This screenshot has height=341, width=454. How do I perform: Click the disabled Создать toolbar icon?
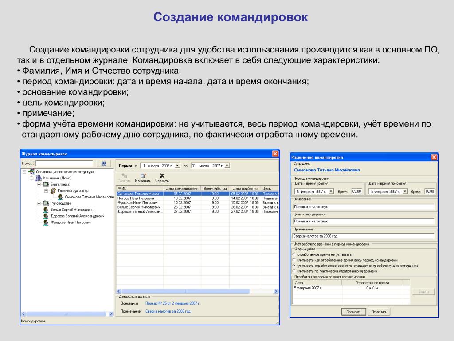pos(124,176)
